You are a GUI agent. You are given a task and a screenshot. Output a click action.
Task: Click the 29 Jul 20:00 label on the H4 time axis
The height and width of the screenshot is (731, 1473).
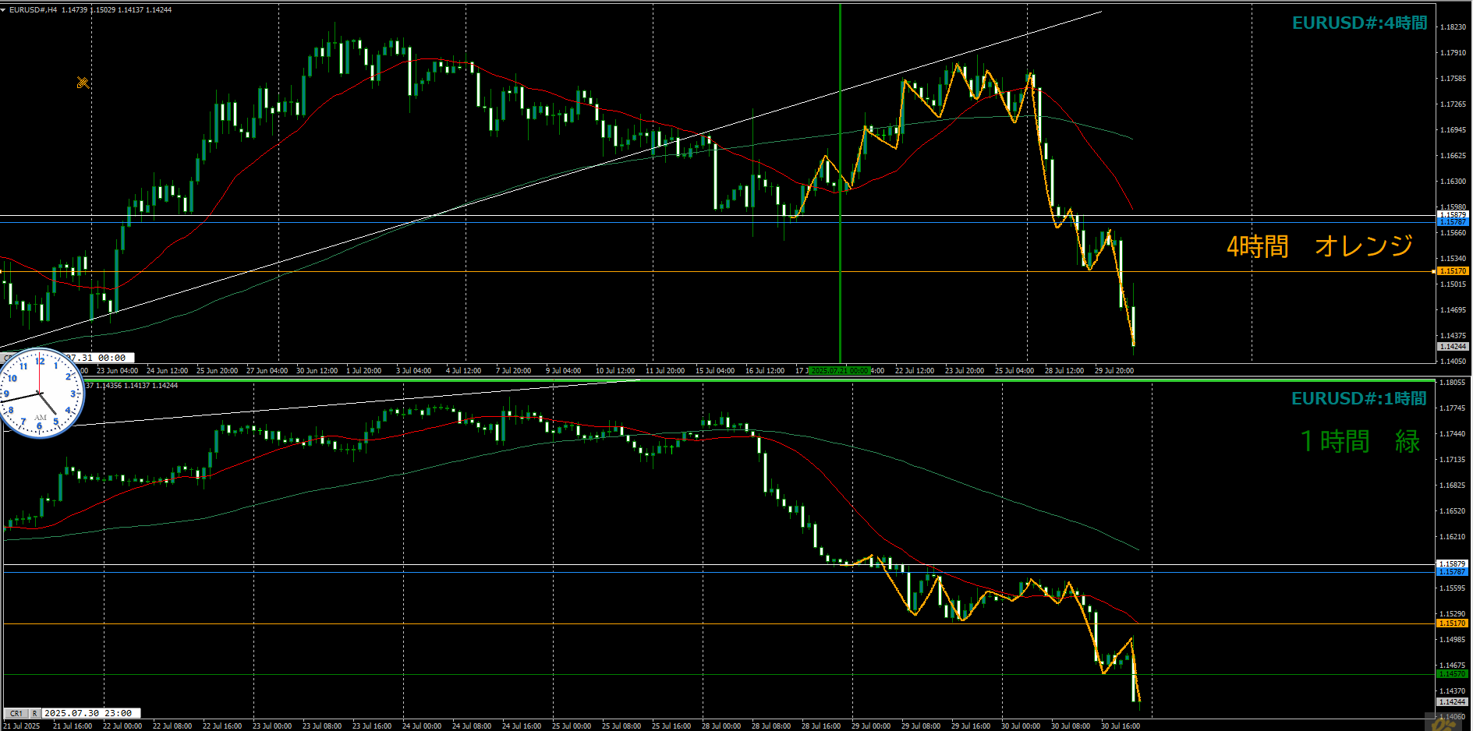pos(1114,371)
